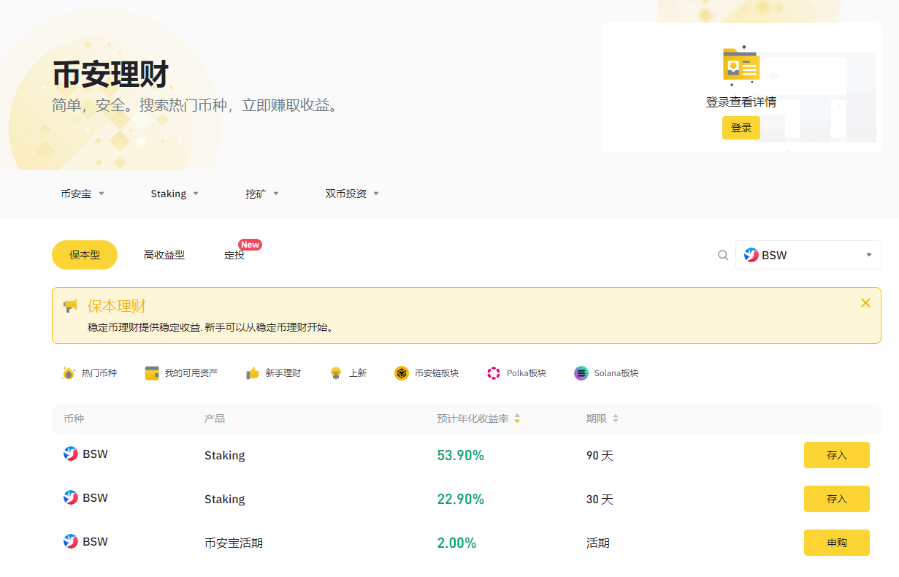This screenshot has height=577, width=899.
Task: Click the 币安理财 page title
Action: 110,74
